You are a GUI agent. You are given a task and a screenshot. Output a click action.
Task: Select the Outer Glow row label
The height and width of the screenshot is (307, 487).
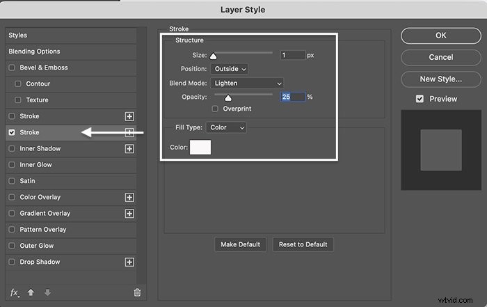37,246
